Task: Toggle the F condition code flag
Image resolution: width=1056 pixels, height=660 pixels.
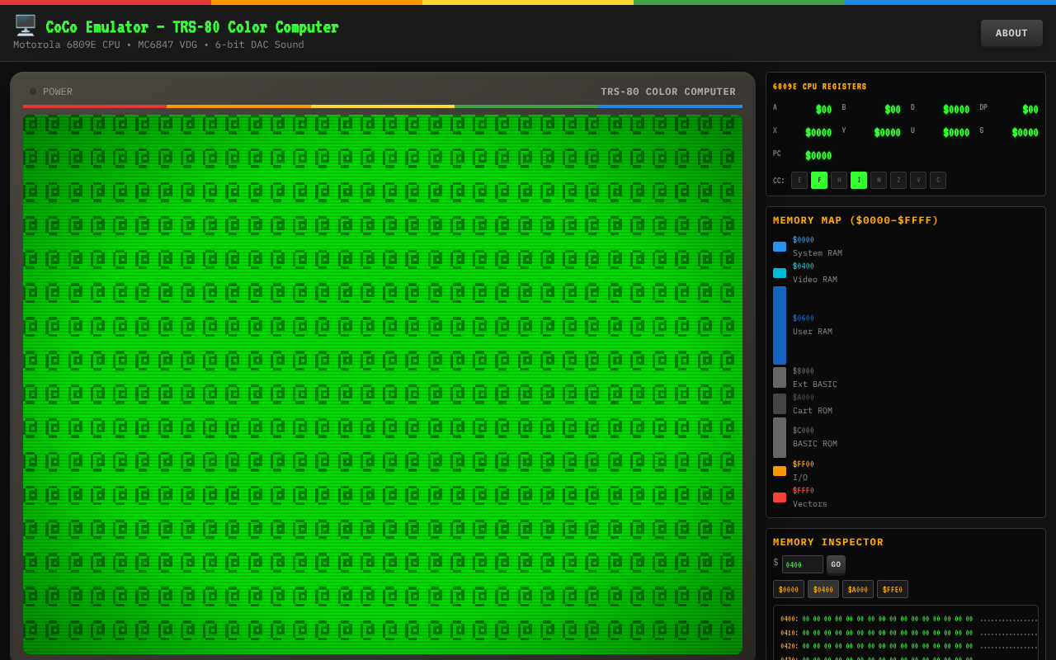Action: click(818, 180)
